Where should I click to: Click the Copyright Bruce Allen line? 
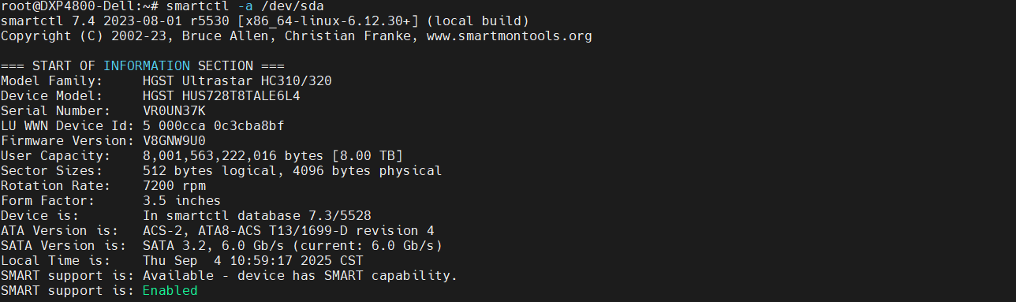[296, 35]
